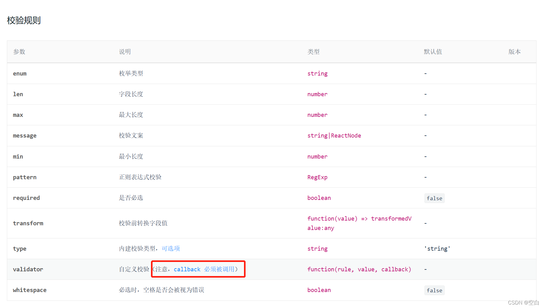This screenshot has height=308, width=550.
Task: Select the transform parameter name
Action: click(x=28, y=223)
